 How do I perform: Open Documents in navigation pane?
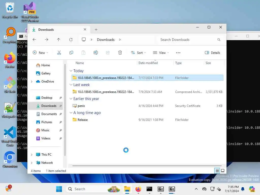49,114
